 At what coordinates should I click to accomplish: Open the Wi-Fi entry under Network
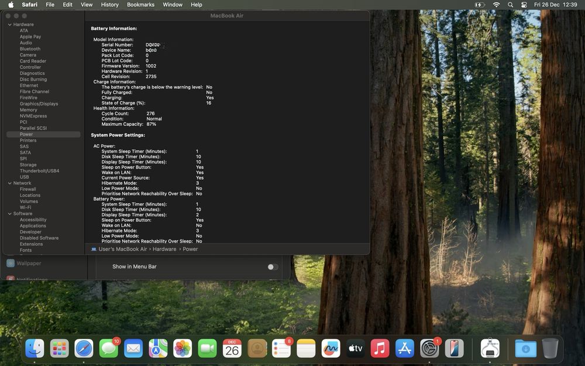click(26, 207)
